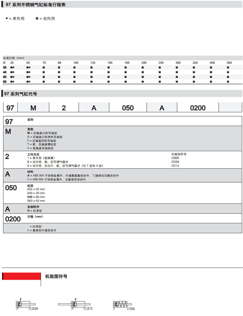The height and width of the screenshot is (316, 243).
Task: Select the 'M' box in the code row
Action: (33, 108)
